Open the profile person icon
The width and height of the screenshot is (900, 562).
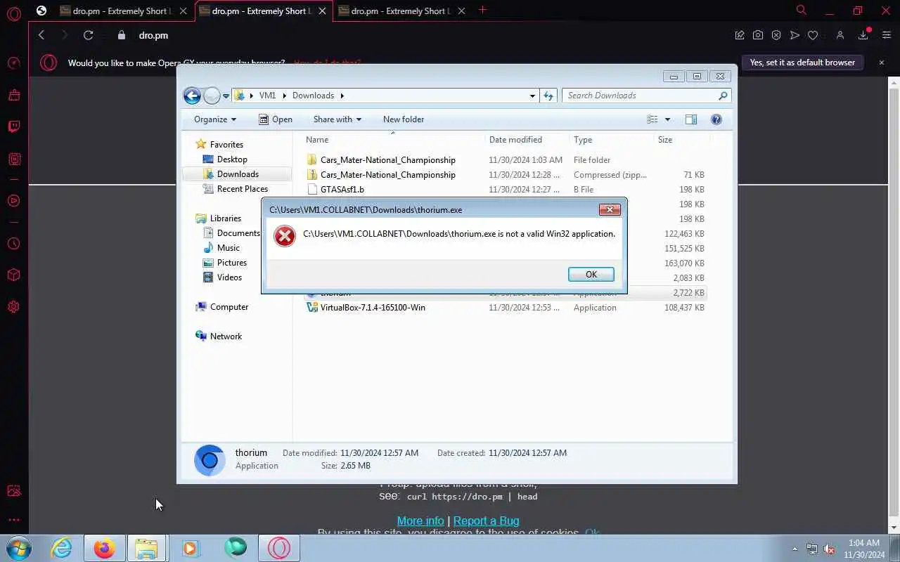click(x=840, y=35)
